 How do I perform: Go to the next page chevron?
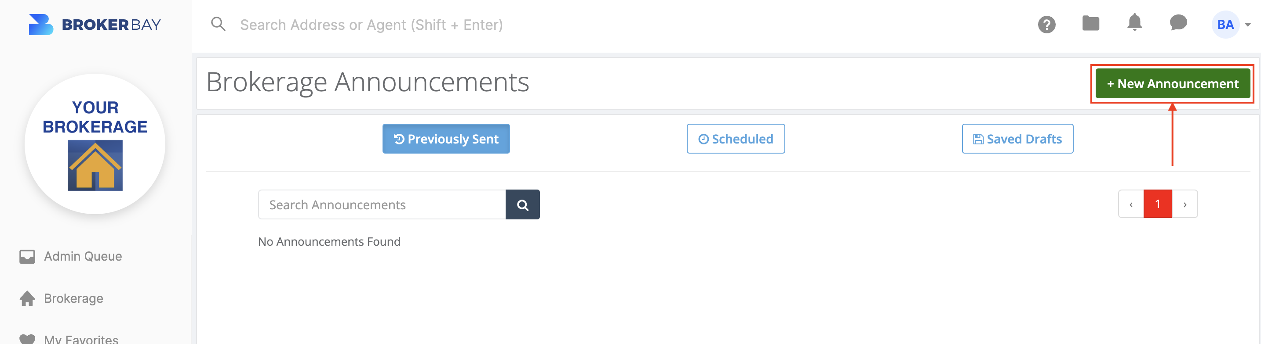click(1184, 204)
